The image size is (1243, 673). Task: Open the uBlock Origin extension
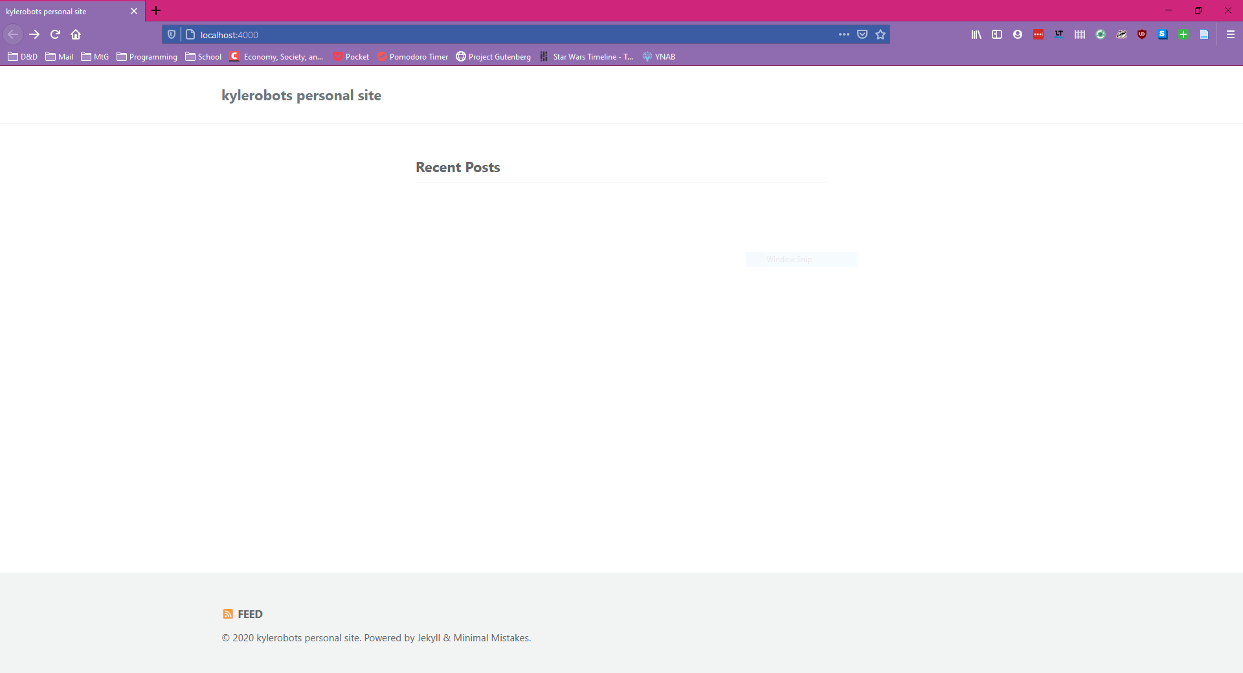click(1142, 34)
